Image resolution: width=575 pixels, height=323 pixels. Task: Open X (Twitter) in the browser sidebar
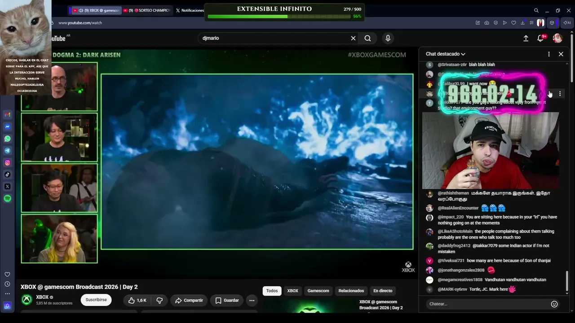pyautogui.click(x=7, y=187)
